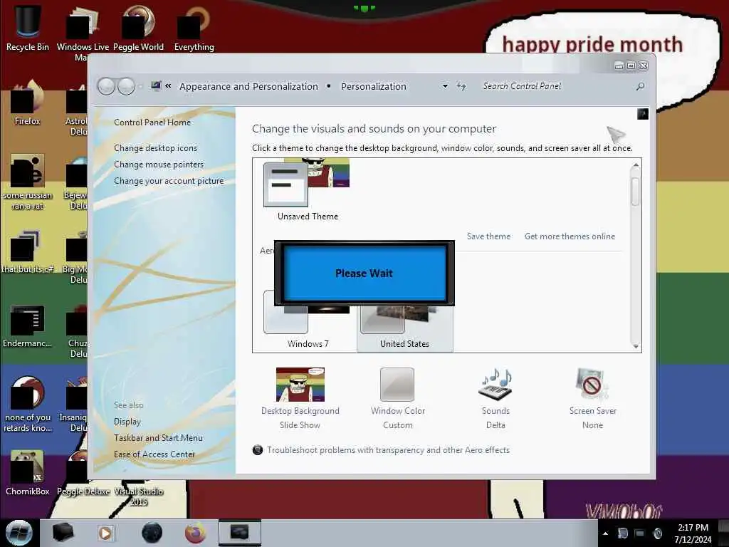Click the Personalization breadcrumb
Viewport: 729px width, 547px height.
[x=373, y=86]
